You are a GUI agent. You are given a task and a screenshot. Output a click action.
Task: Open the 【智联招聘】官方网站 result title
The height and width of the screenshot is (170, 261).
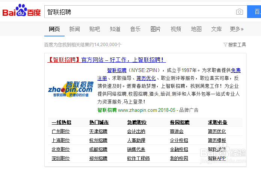[107, 60]
